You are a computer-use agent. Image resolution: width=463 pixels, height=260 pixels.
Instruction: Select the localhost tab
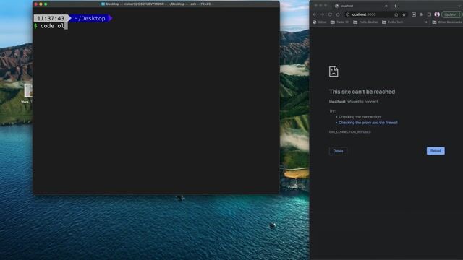pos(360,6)
